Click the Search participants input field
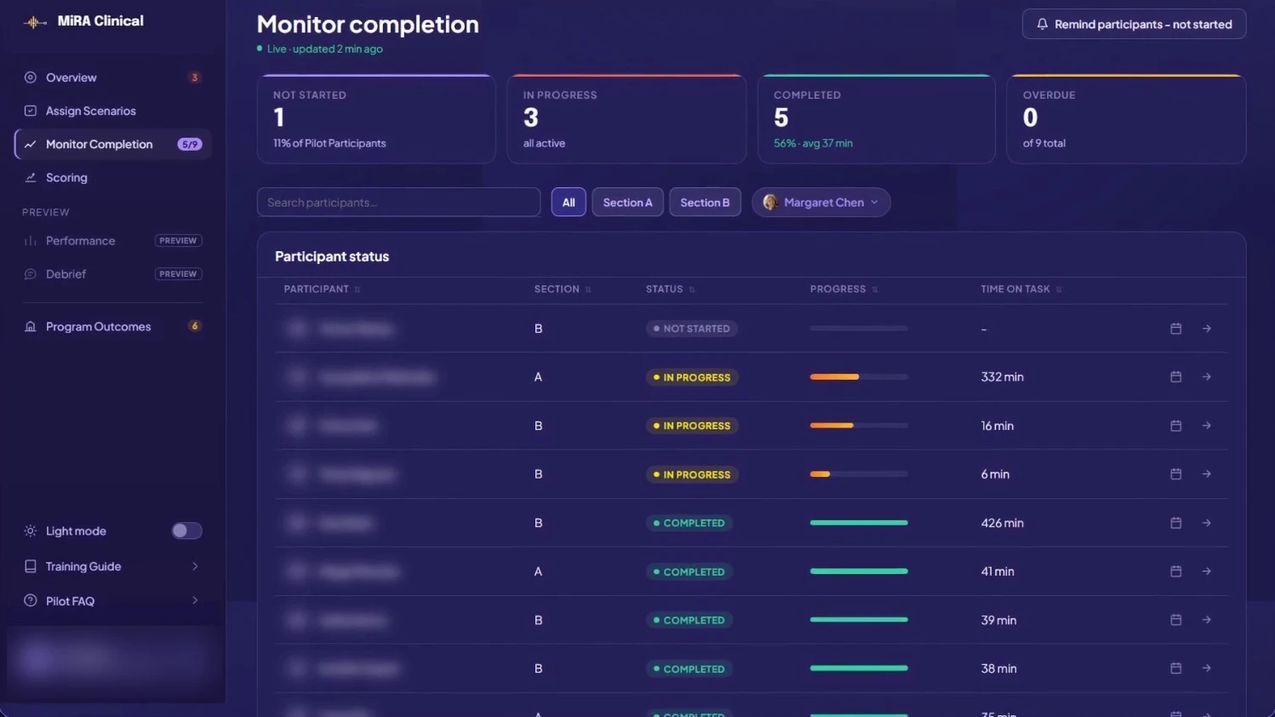The image size is (1275, 717). click(x=398, y=202)
